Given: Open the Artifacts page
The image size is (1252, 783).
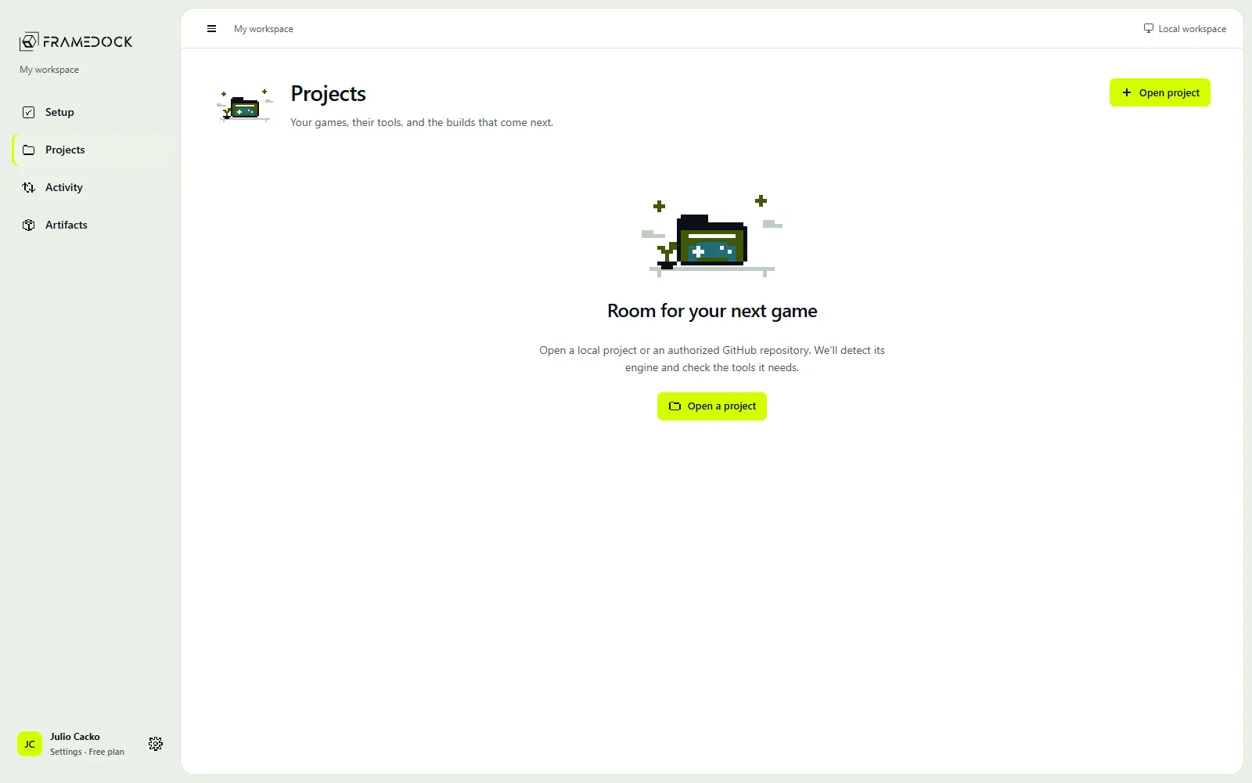Looking at the screenshot, I should tap(91, 225).
